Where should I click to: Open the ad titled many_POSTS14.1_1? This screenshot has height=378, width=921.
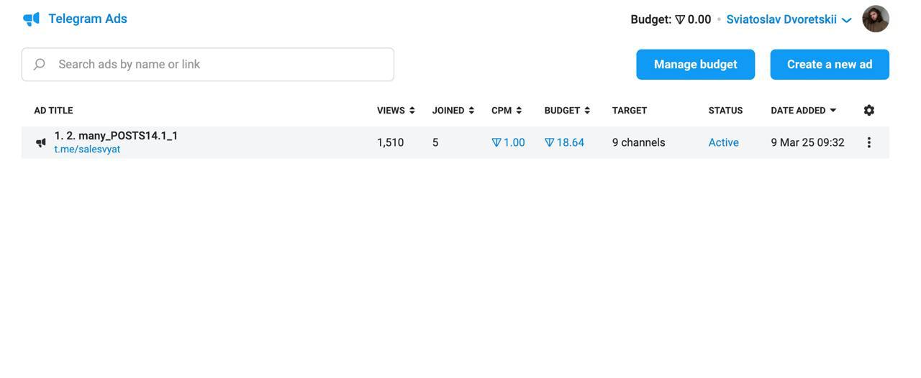pos(116,136)
